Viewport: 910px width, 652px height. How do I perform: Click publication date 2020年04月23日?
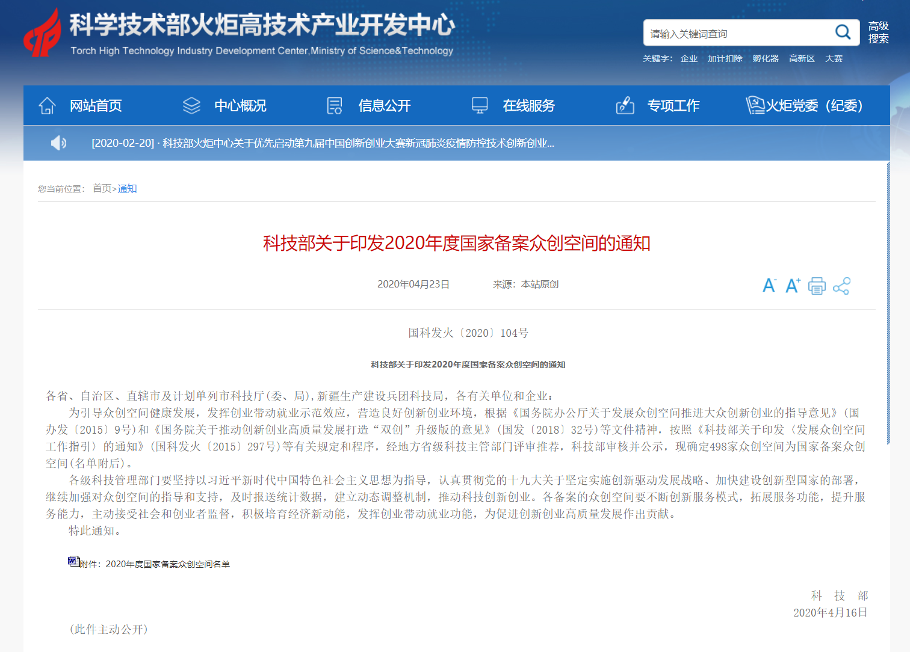coord(413,284)
